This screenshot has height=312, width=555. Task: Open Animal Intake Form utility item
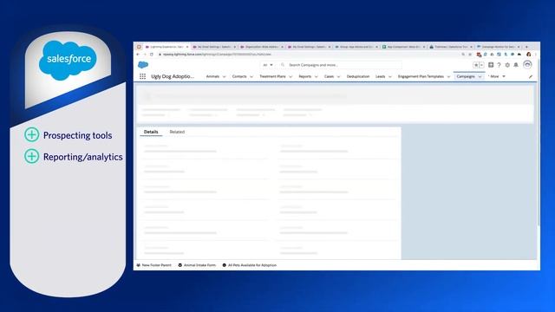[197, 265]
